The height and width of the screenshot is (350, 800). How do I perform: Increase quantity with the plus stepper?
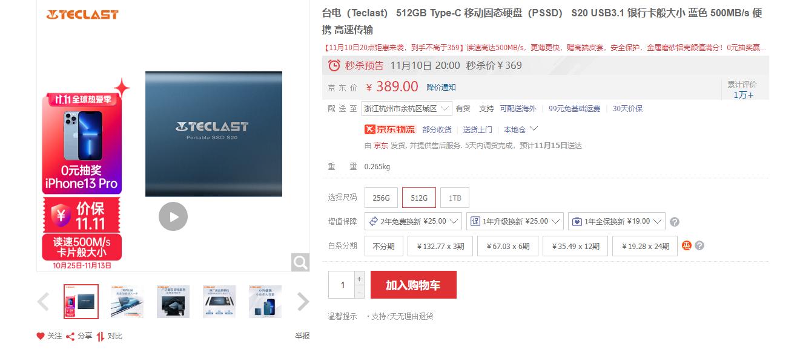[359, 279]
